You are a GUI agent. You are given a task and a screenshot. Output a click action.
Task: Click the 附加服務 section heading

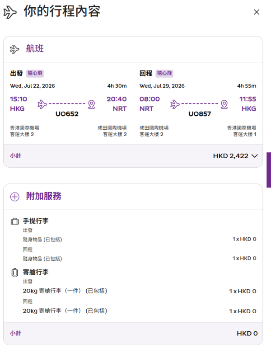click(44, 196)
